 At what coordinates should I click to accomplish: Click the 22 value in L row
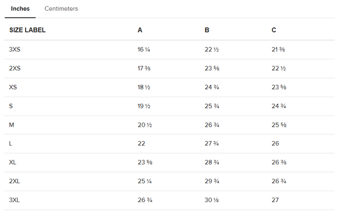click(141, 143)
